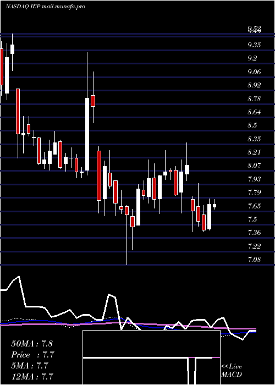This screenshot has height=385, width=275.
Task: Click the 9.06 price axis label
Action: [x=254, y=71]
